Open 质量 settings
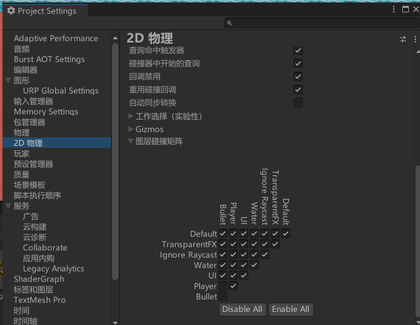Image resolution: width=420 pixels, height=325 pixels. point(22,175)
